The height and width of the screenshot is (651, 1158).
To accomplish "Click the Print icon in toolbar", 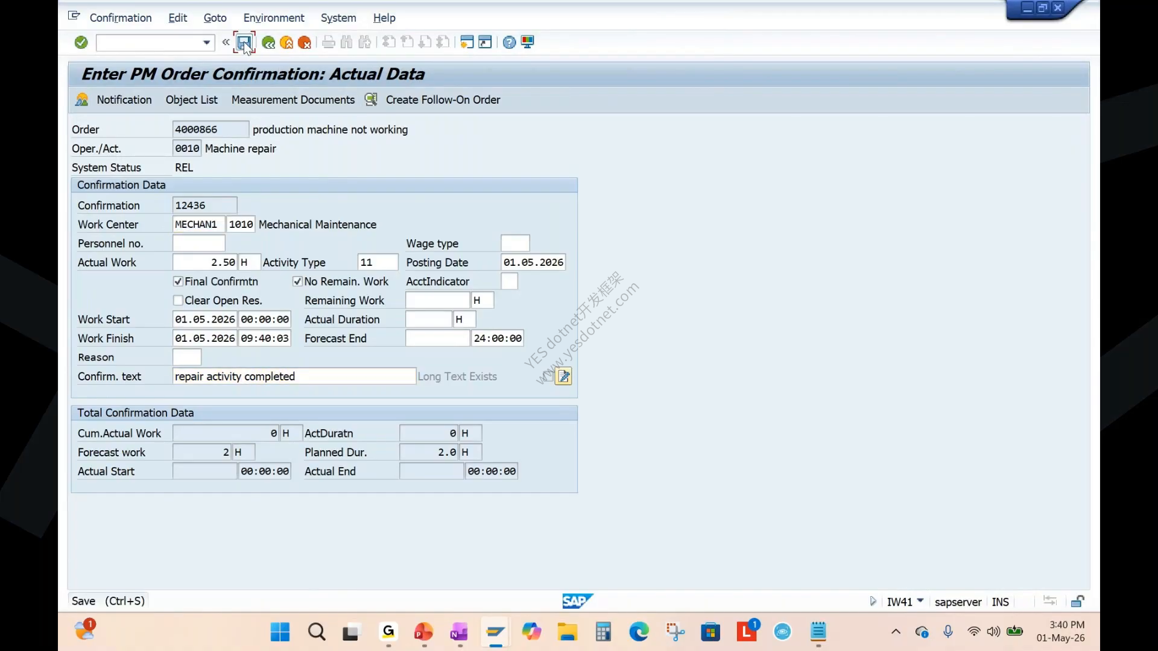I will tap(329, 42).
